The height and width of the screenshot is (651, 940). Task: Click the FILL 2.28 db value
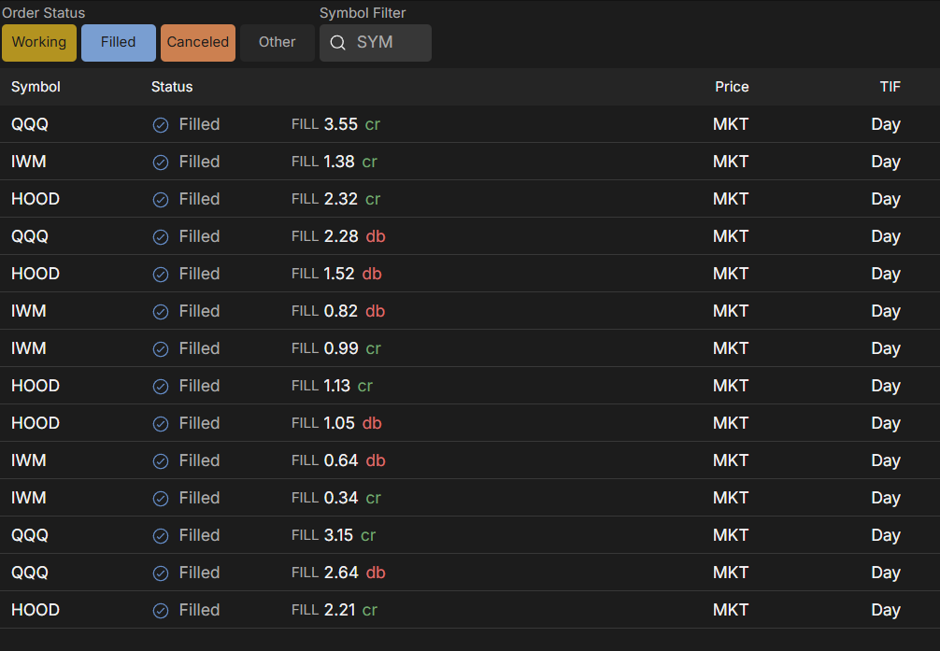[x=338, y=236]
